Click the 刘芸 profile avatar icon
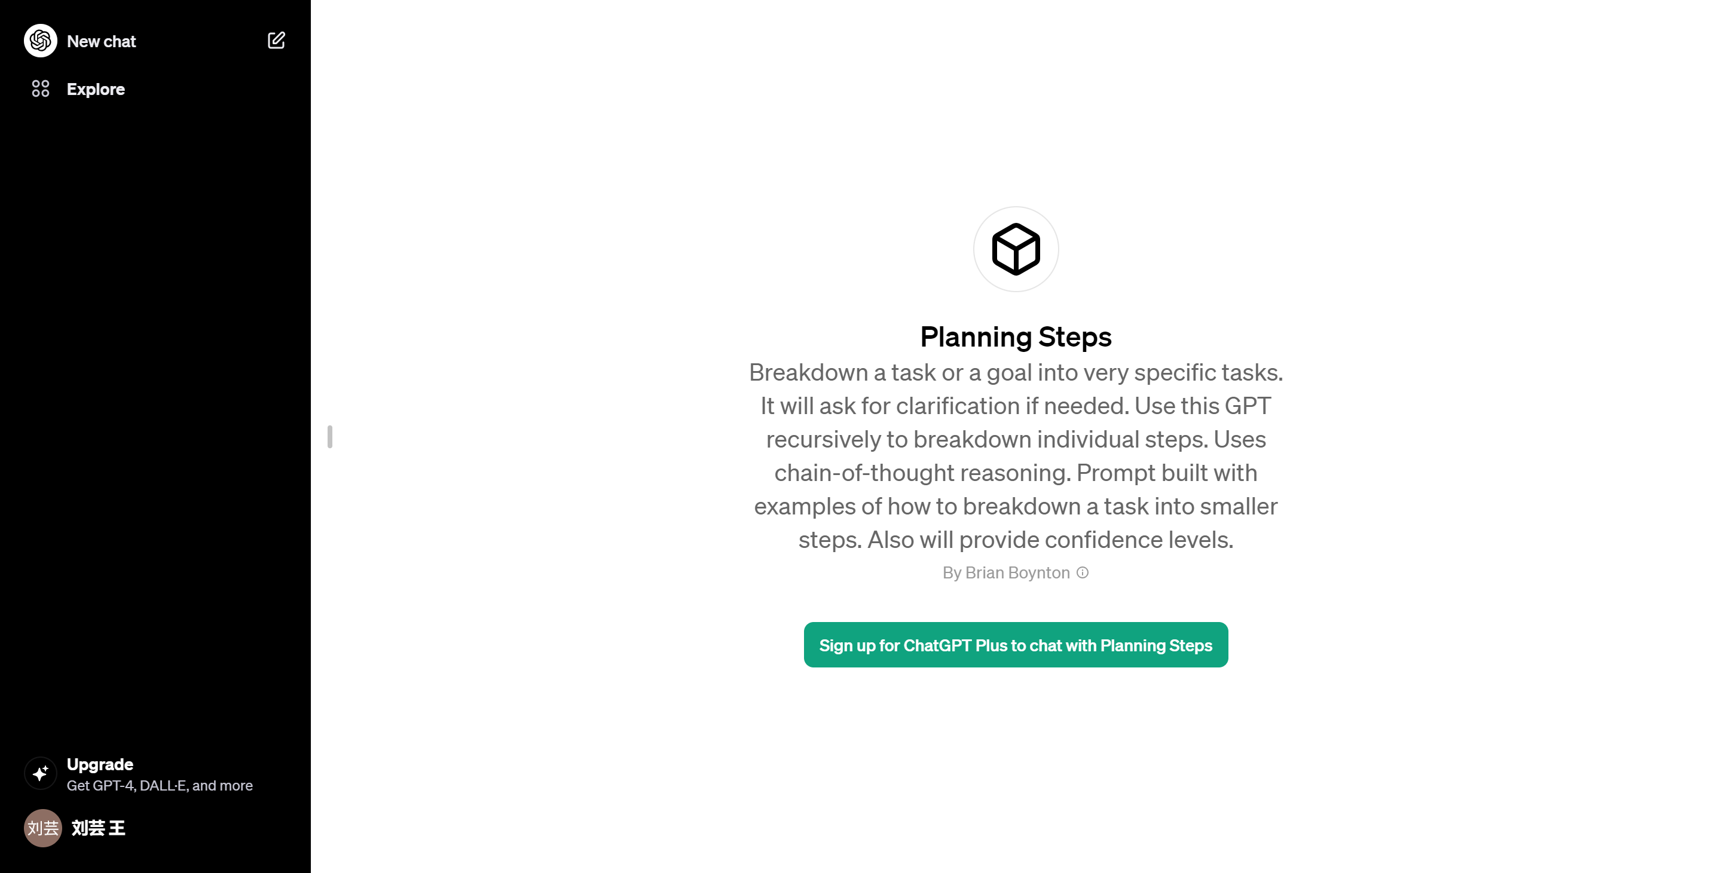Image resolution: width=1721 pixels, height=873 pixels. point(41,828)
